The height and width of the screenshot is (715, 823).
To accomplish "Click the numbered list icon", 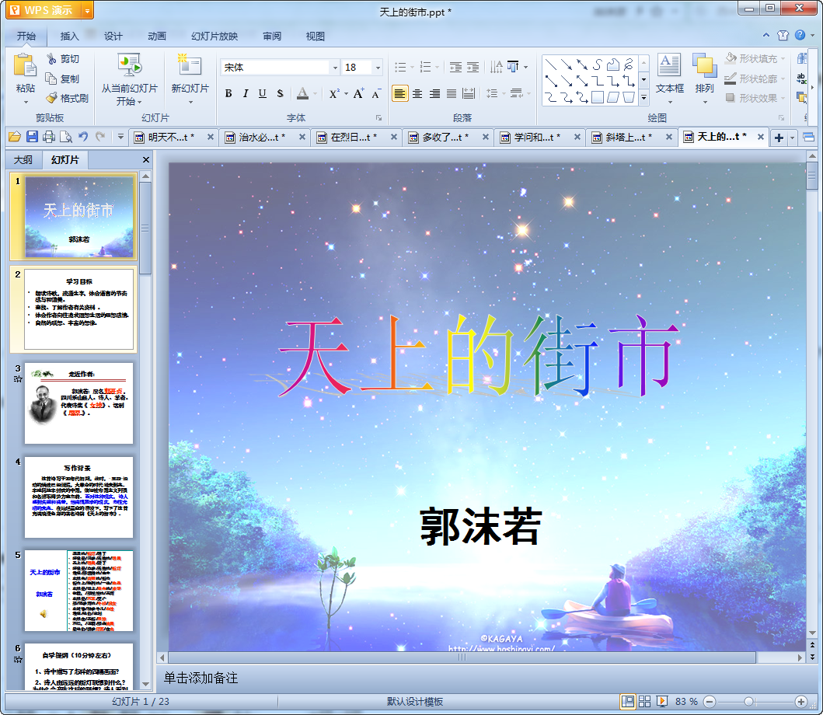I will 426,67.
